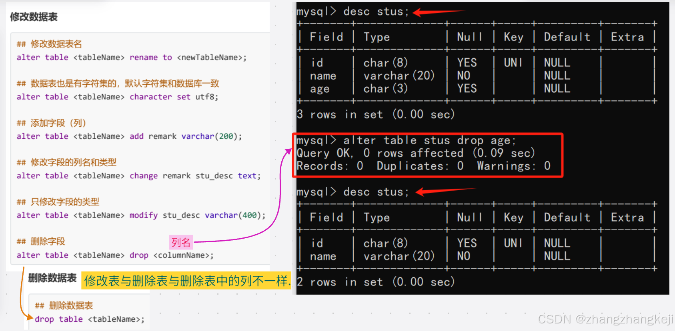The width and height of the screenshot is (675, 331).
Task: Click the add remark varchar(200) code line
Action: 129,136
